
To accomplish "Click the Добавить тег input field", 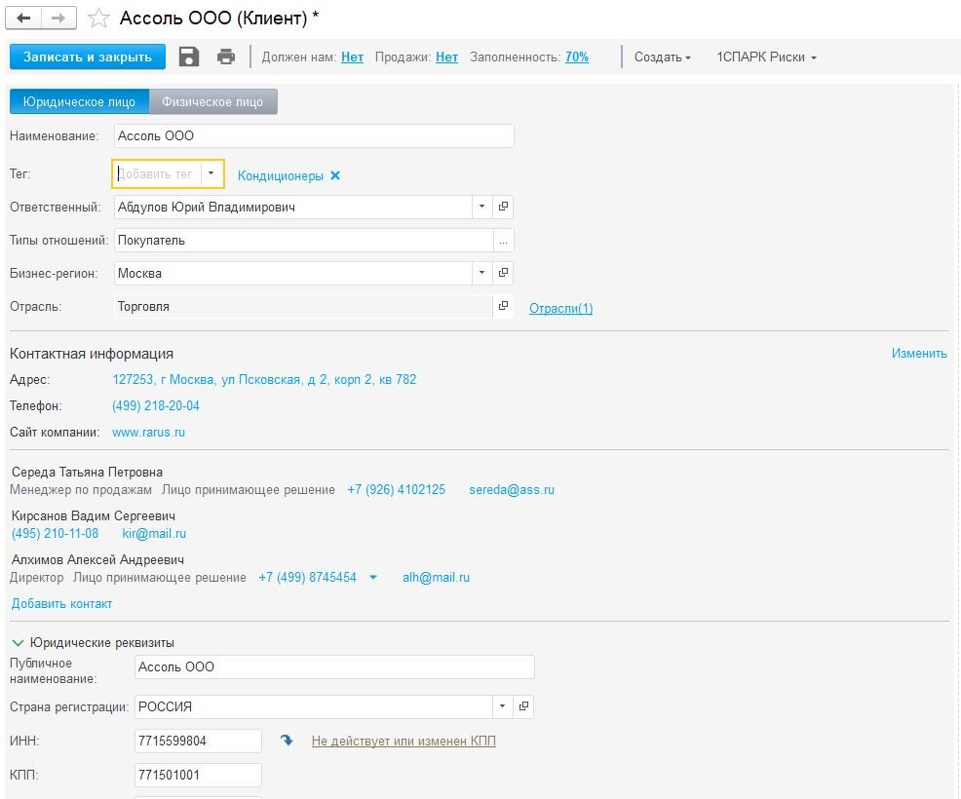I will [157, 173].
